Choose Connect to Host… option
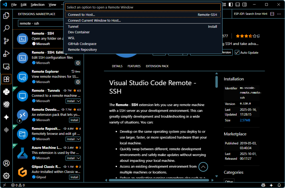The width and height of the screenshot is (285, 188). pyautogui.click(x=143, y=15)
